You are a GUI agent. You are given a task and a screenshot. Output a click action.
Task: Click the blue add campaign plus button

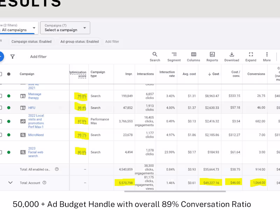pyautogui.click(x=1, y=56)
